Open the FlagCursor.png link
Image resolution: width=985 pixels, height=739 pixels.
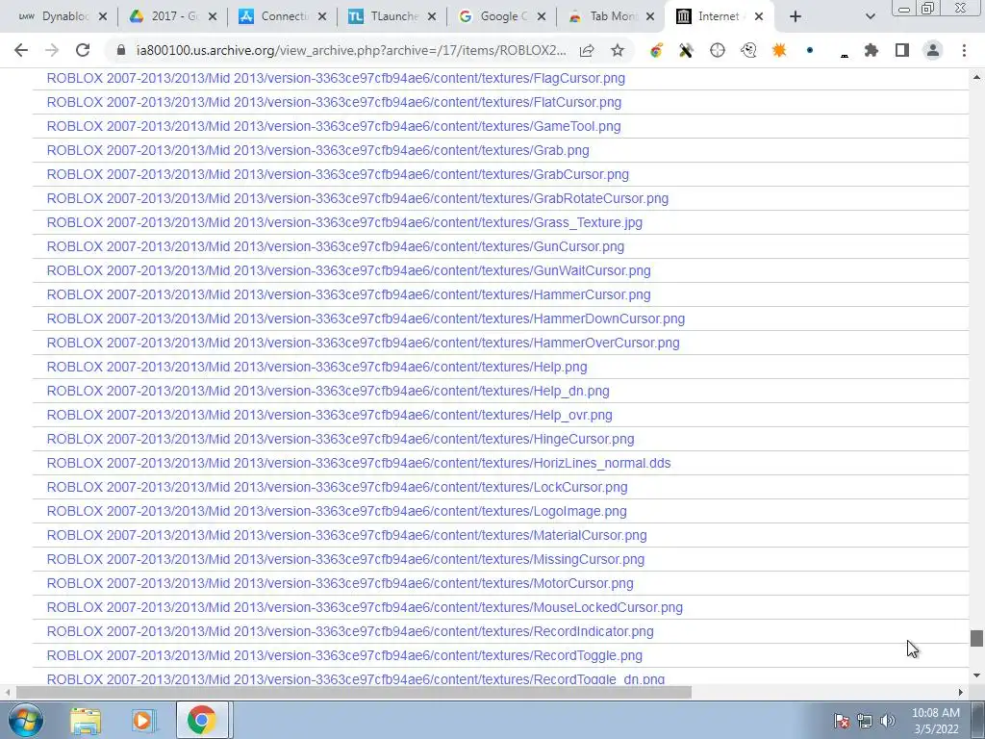336,78
